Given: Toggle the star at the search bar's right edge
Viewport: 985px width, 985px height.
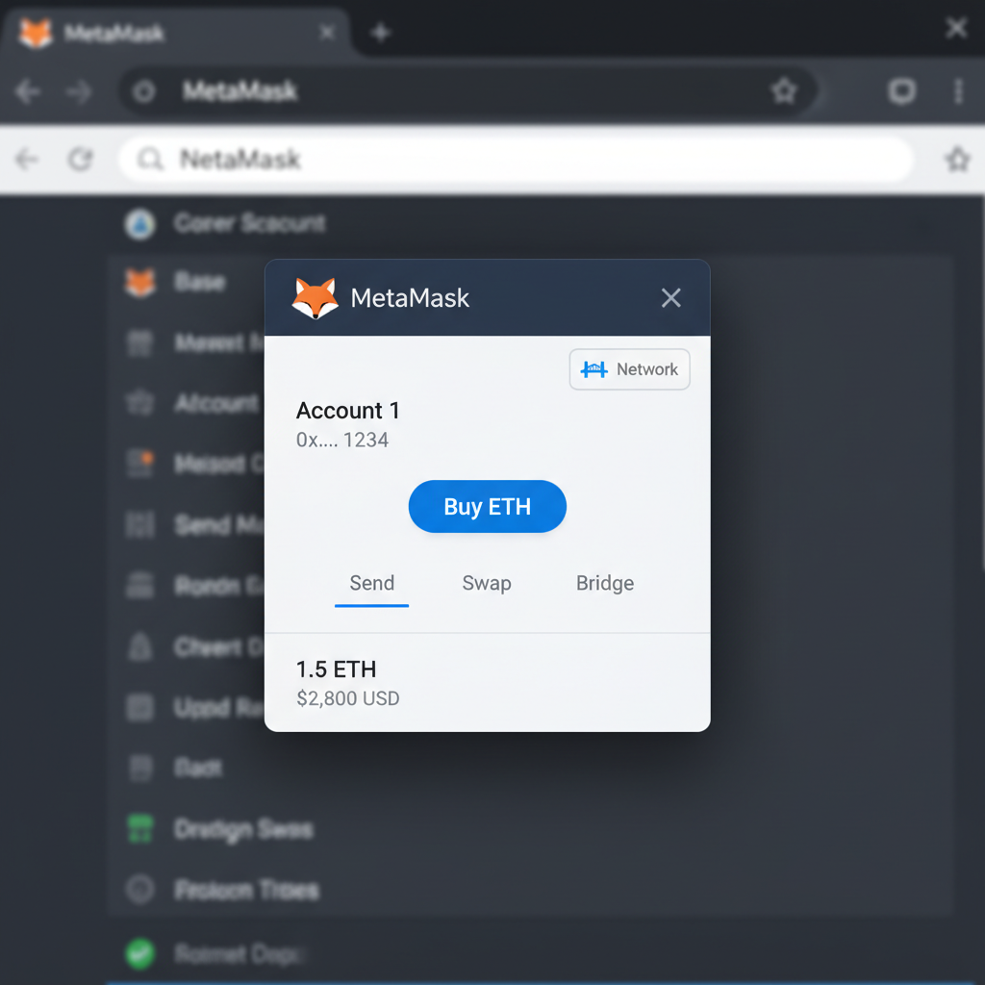Looking at the screenshot, I should point(958,160).
